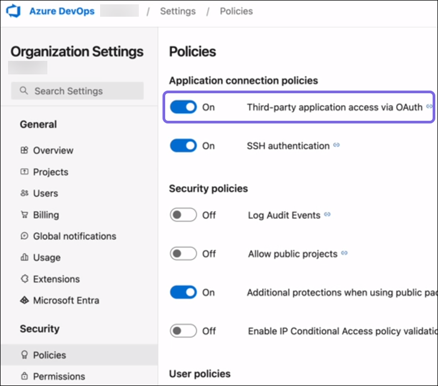Enable IP Conditional Access policy validation

183,330
